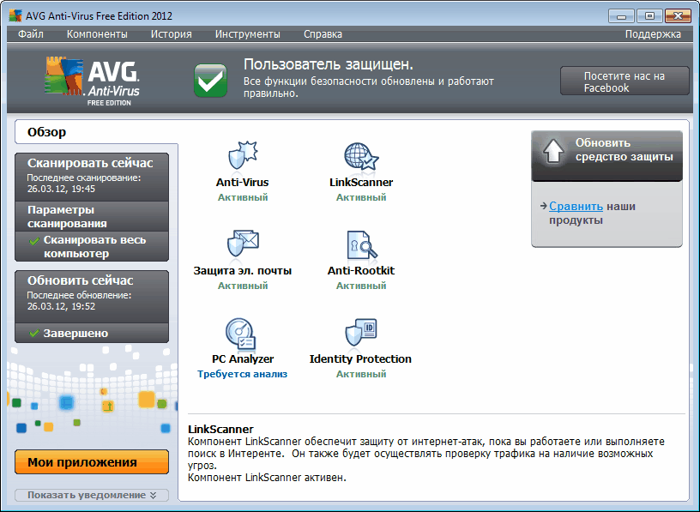Choose Сканировать весь компьютер
The height and width of the screenshot is (512, 700).
(92, 246)
